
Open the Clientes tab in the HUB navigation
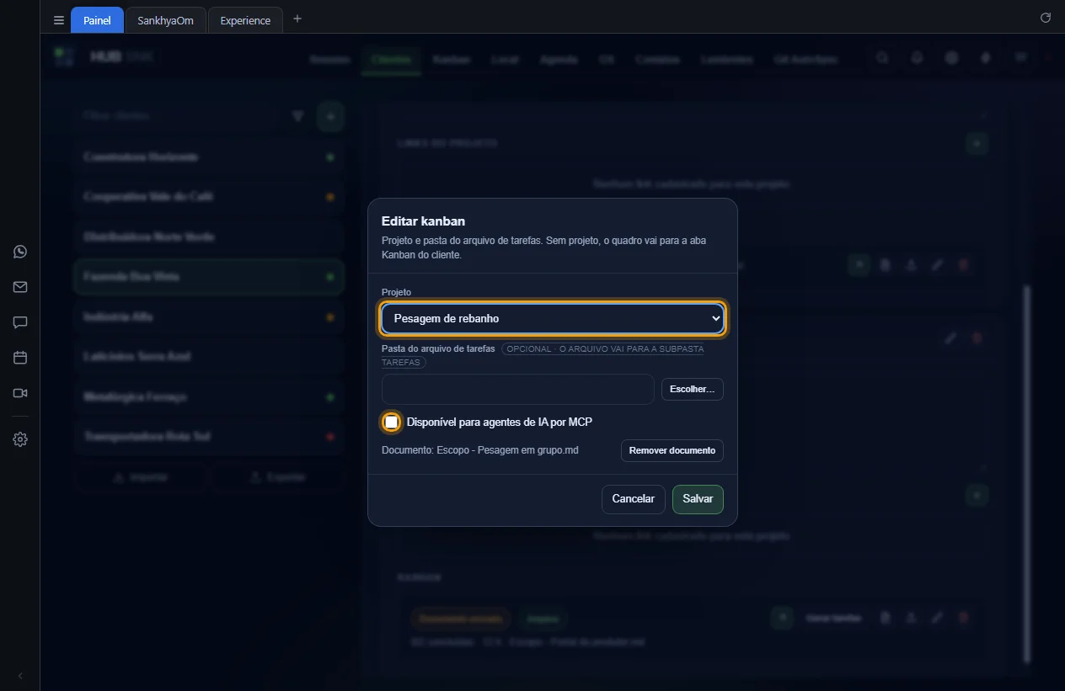(391, 60)
